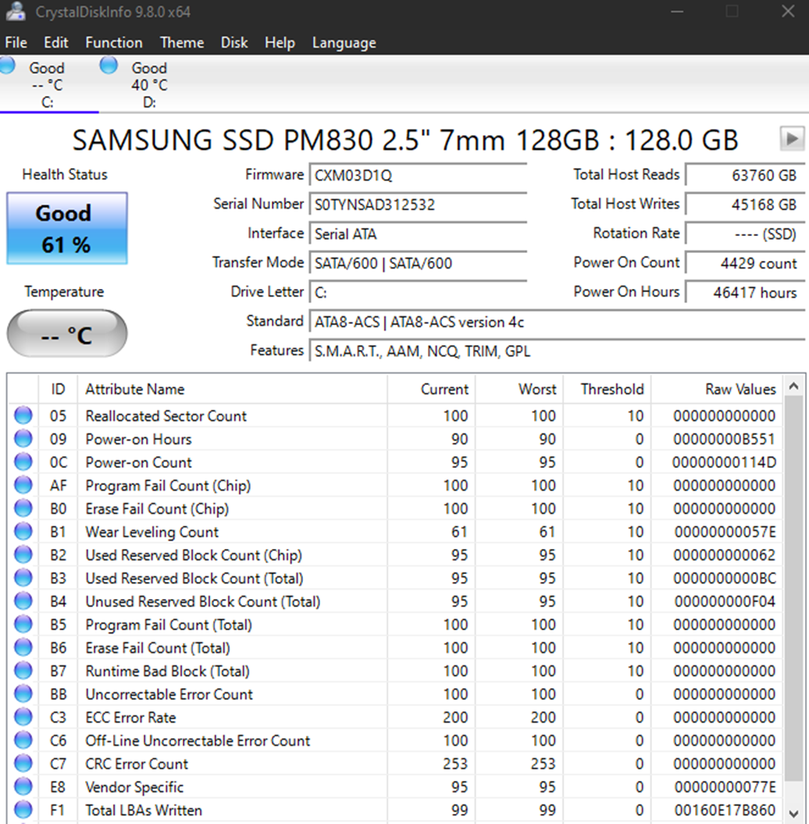This screenshot has height=824, width=809.
Task: Click the Good 61 % health status button
Action: [x=67, y=229]
